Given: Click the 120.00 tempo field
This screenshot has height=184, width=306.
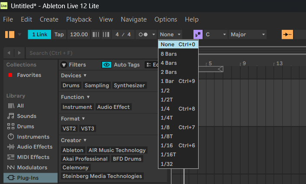Looking at the screenshot, I should [79, 35].
